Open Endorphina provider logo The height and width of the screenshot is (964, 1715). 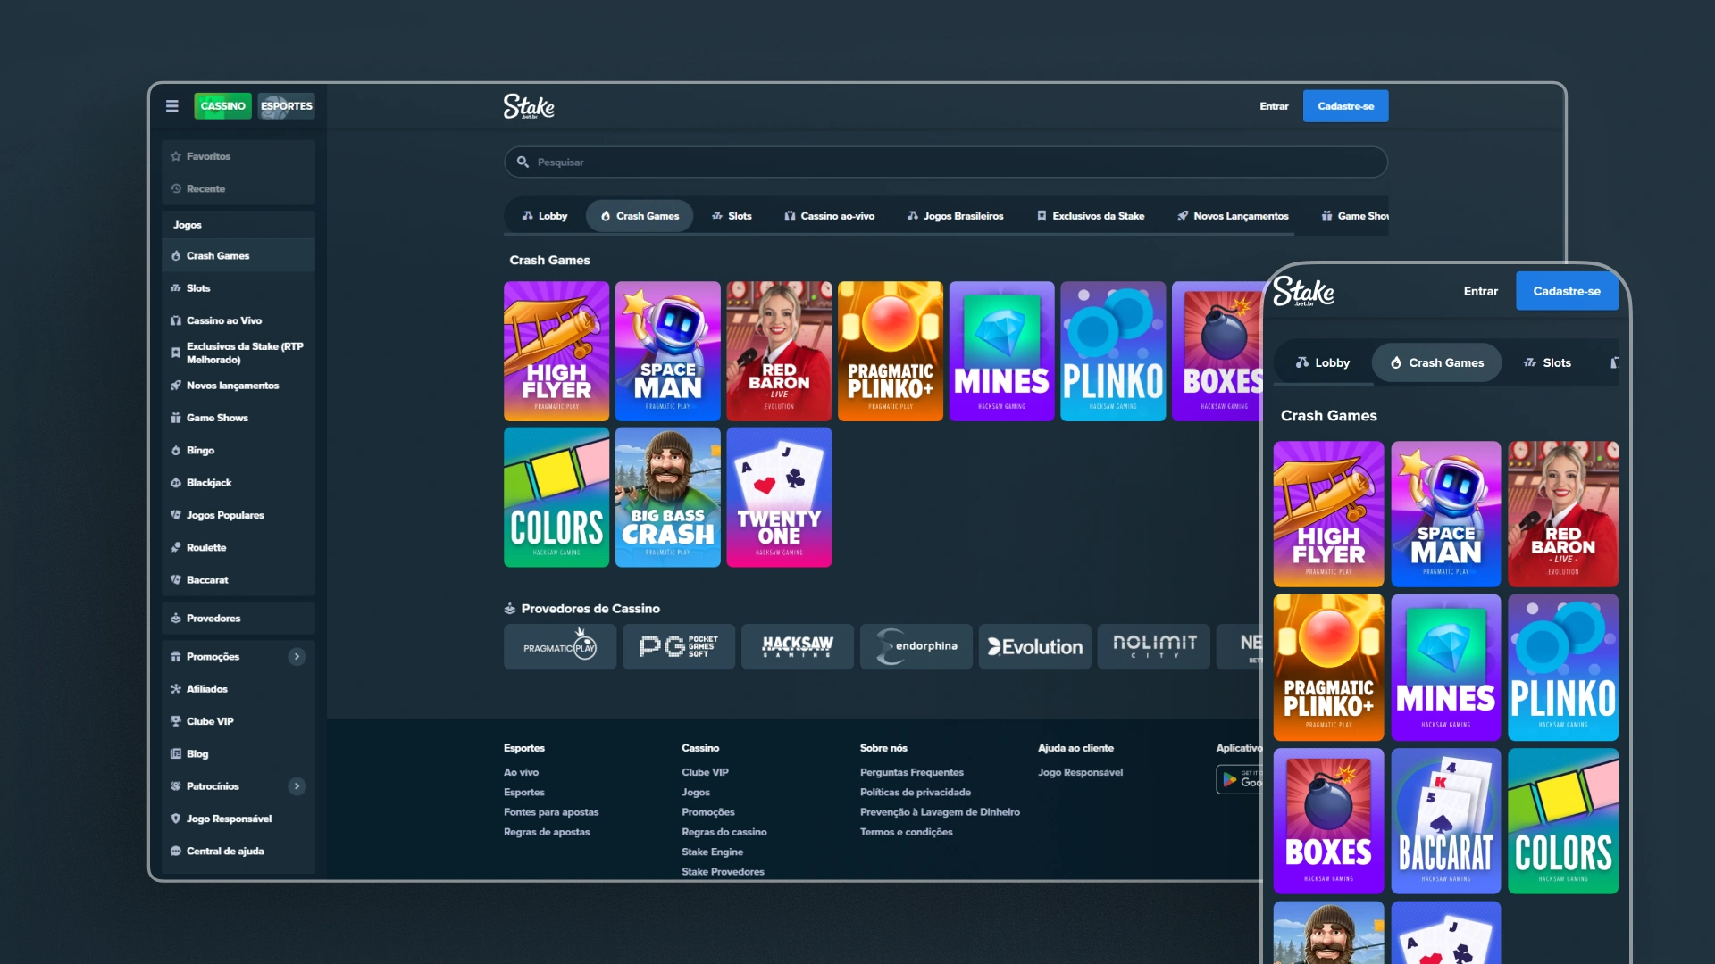coord(916,647)
